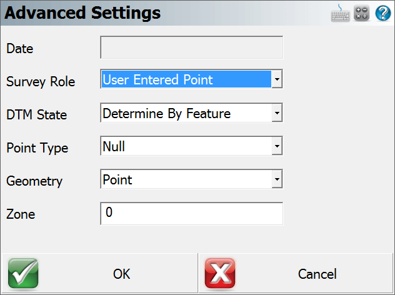Click the red X icon

220,273
